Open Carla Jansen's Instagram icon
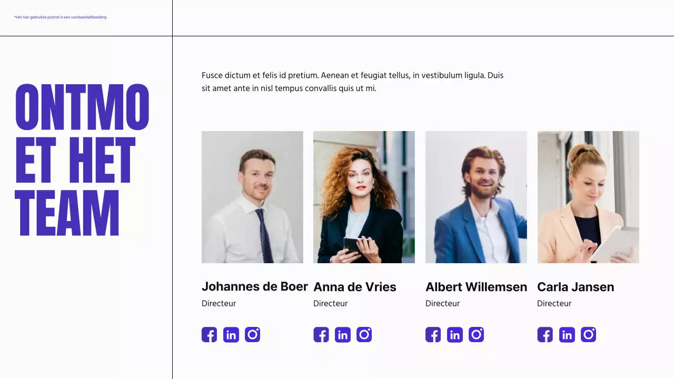 (589, 335)
